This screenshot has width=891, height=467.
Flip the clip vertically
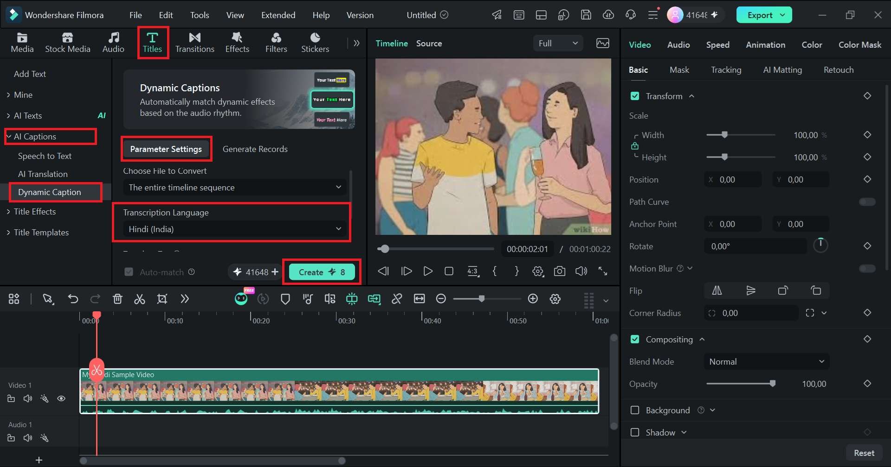pyautogui.click(x=751, y=290)
